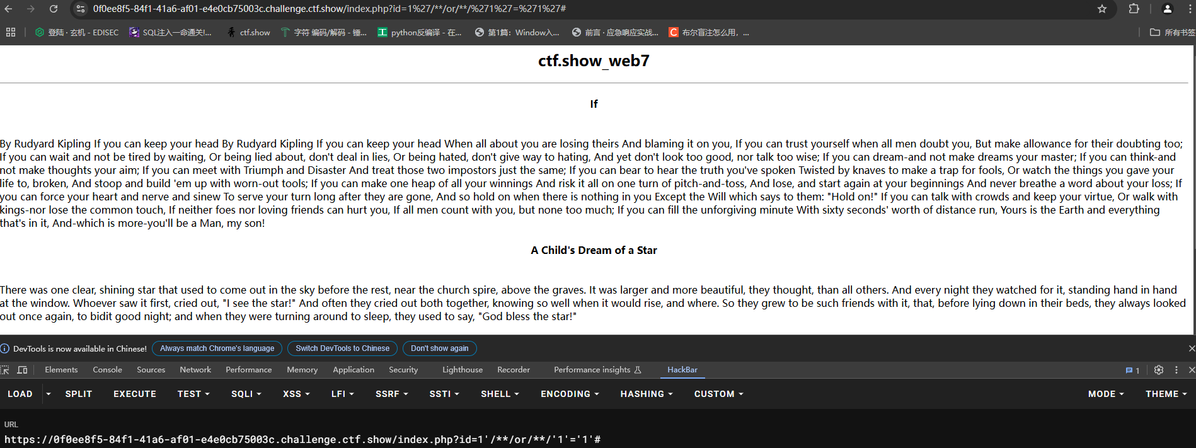Open the SHELL dropdown menu
Image resolution: width=1196 pixels, height=448 pixels.
coord(500,394)
